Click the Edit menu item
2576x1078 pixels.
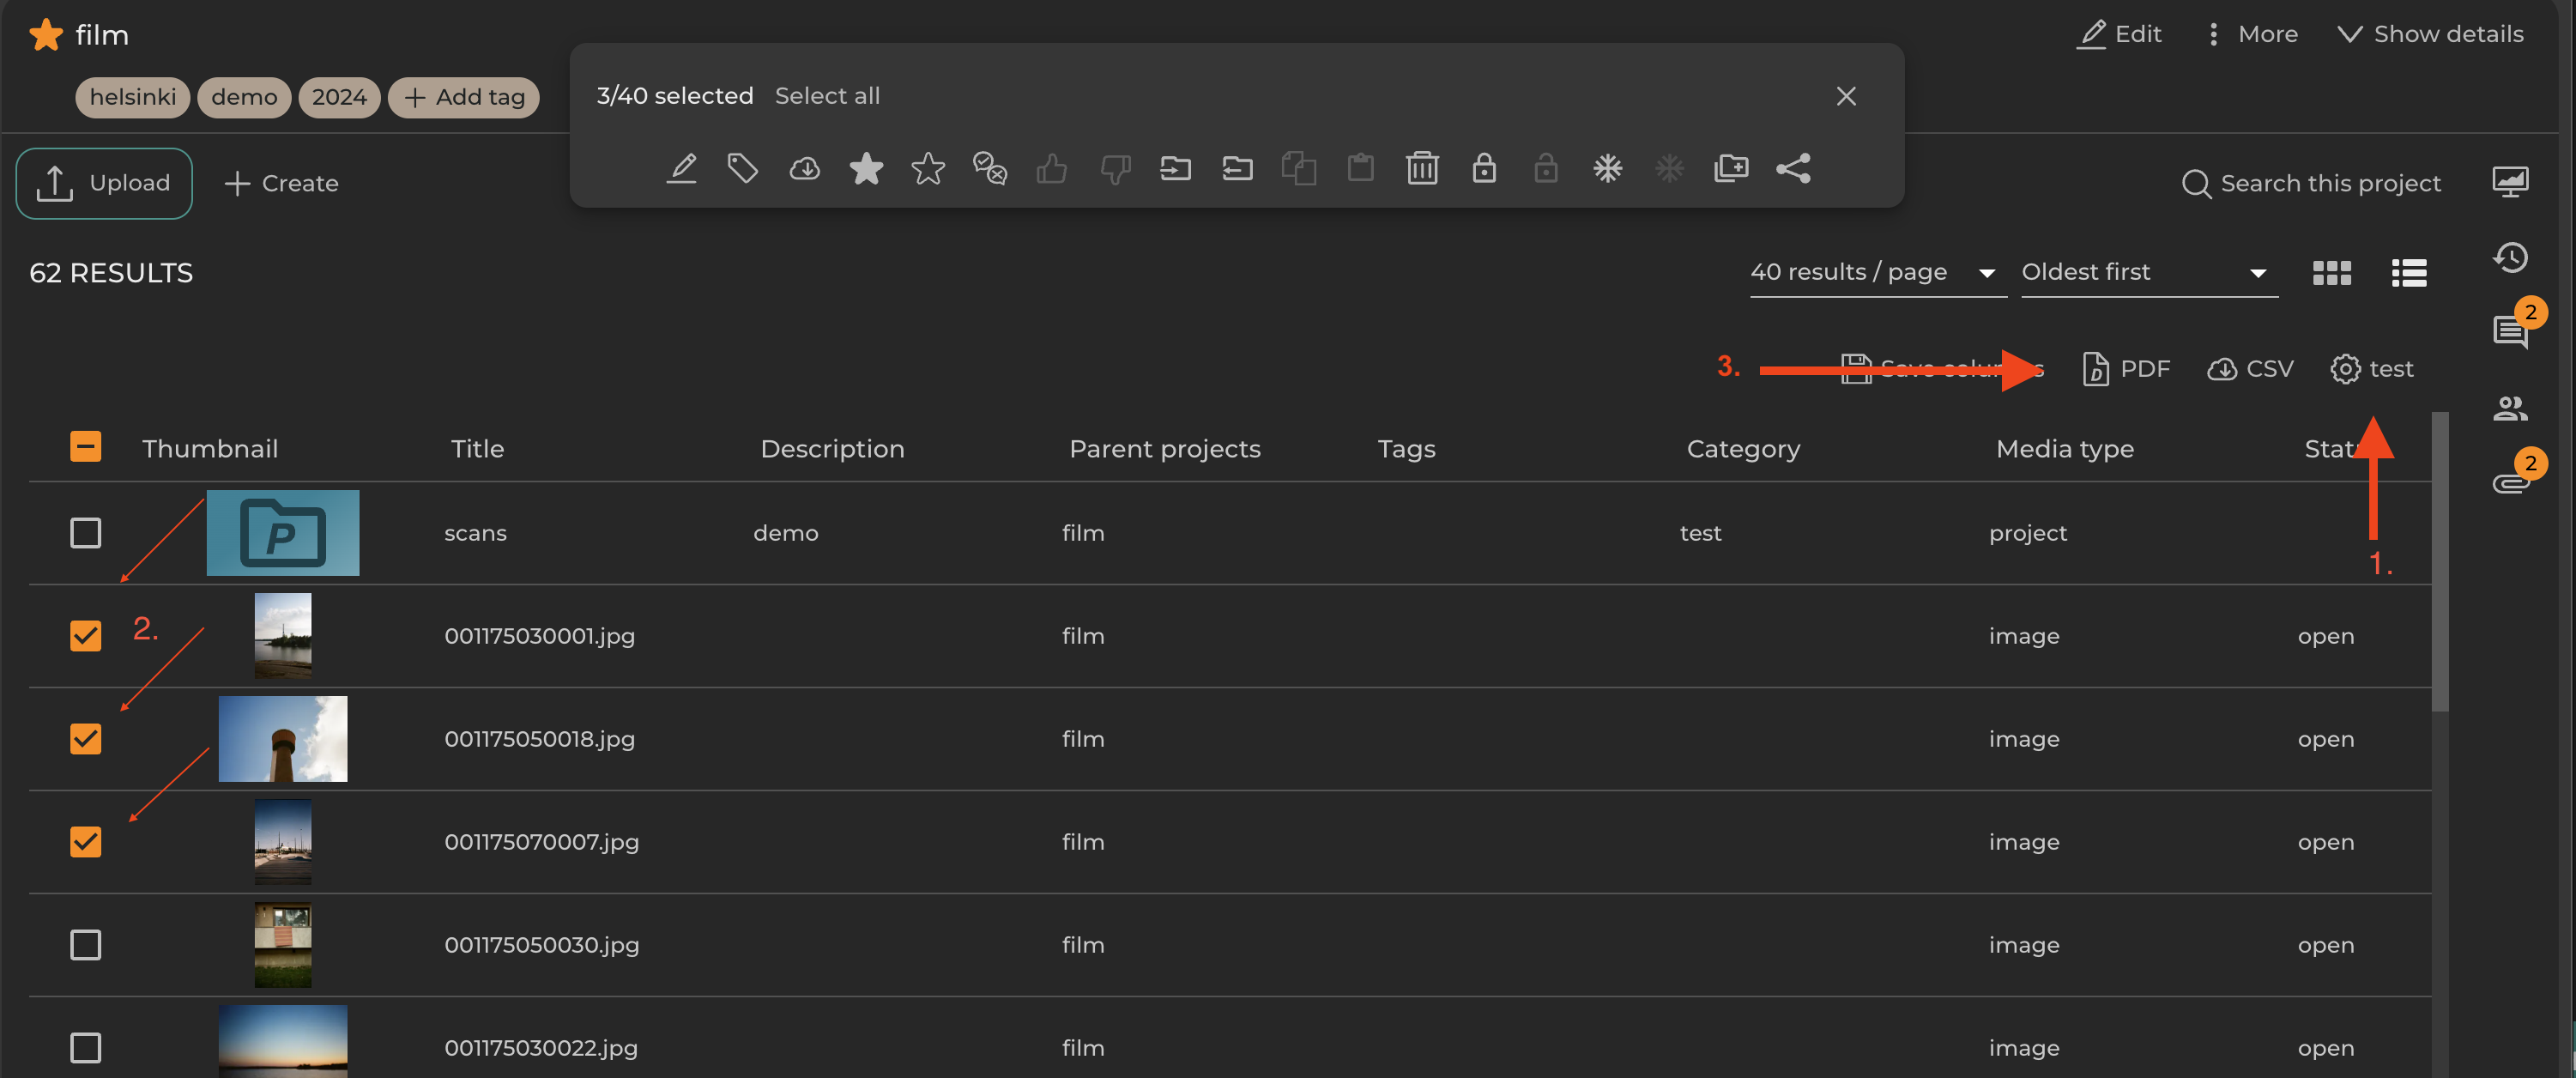click(2120, 34)
